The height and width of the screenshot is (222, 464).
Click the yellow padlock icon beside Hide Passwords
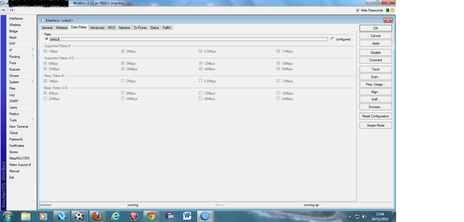pos(392,10)
